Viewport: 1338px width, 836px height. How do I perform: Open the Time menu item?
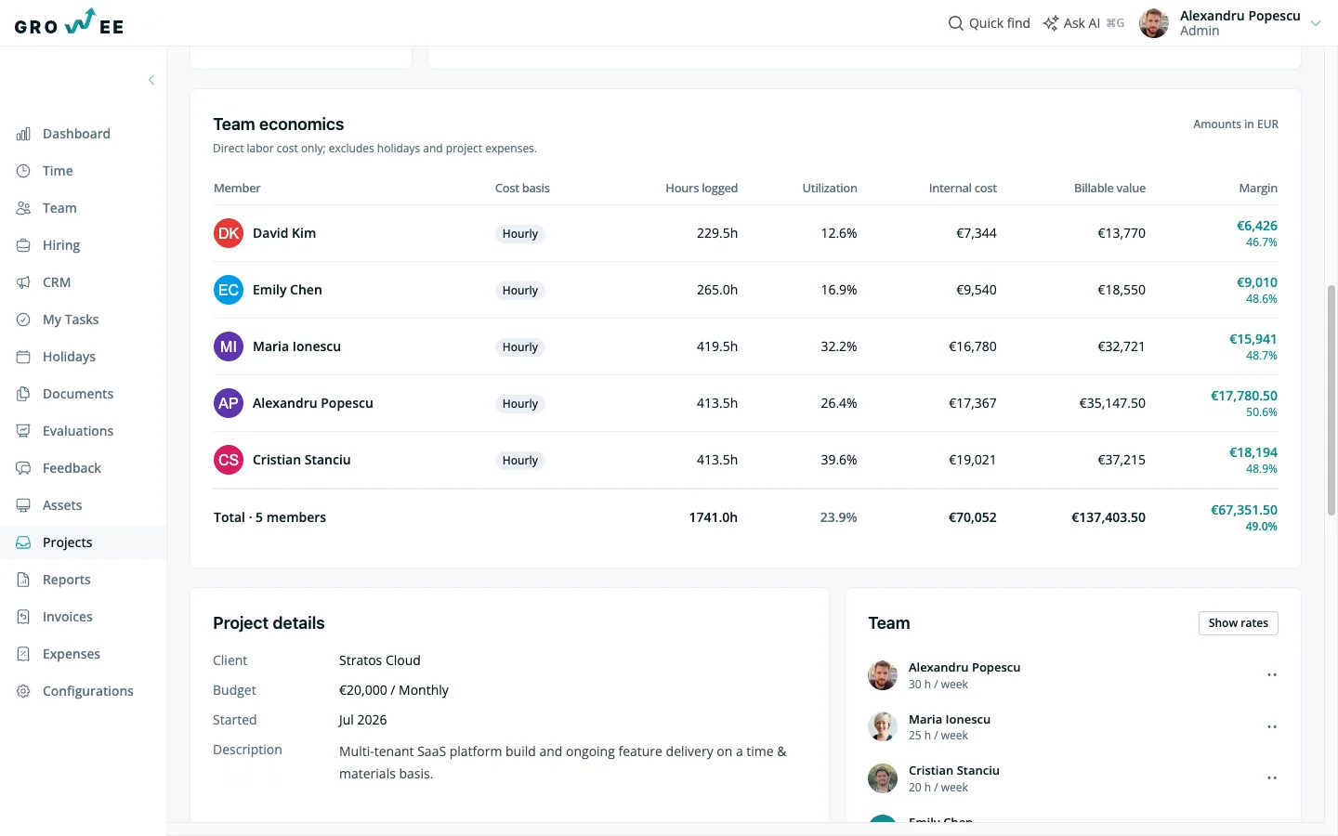(58, 171)
